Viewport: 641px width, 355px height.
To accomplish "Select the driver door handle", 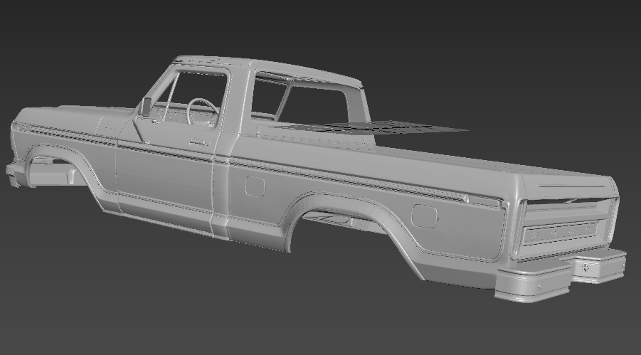I will (198, 142).
